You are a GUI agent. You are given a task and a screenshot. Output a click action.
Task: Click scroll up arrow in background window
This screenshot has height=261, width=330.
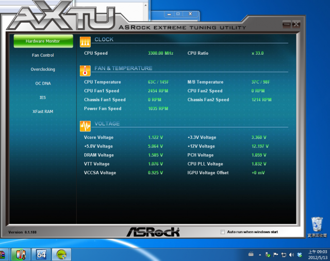coord(145,5)
